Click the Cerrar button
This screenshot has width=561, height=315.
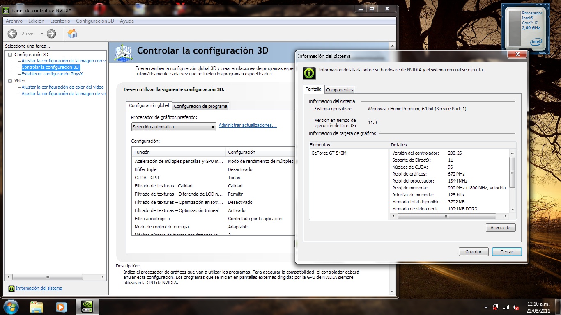[507, 252]
